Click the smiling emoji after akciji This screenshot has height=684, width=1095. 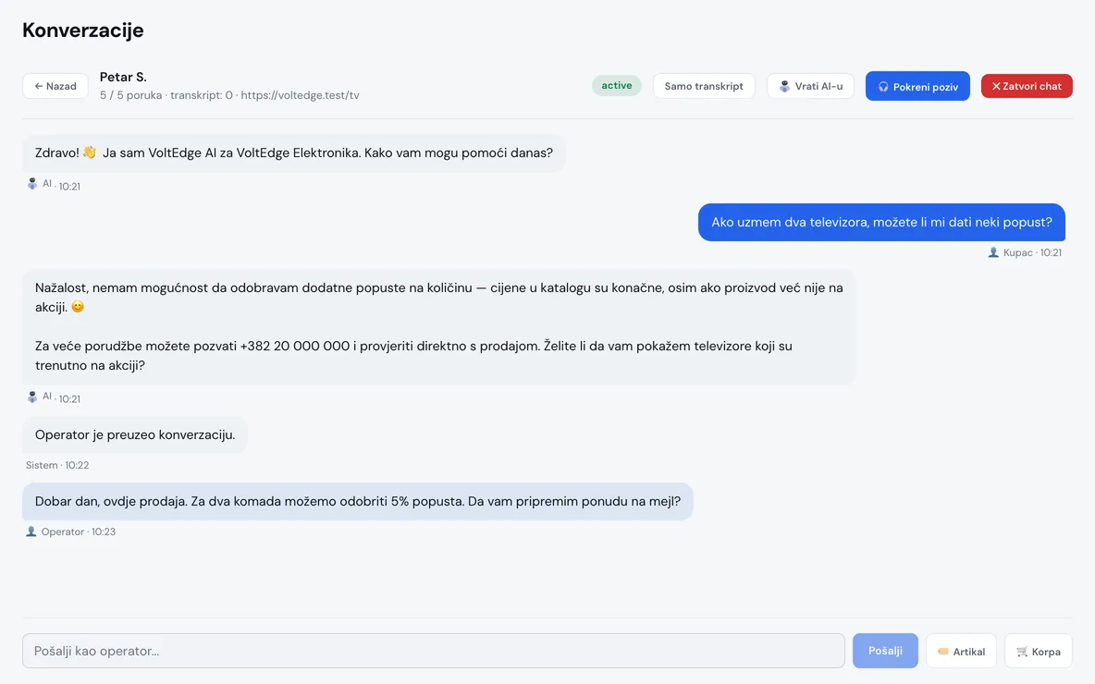(78, 306)
